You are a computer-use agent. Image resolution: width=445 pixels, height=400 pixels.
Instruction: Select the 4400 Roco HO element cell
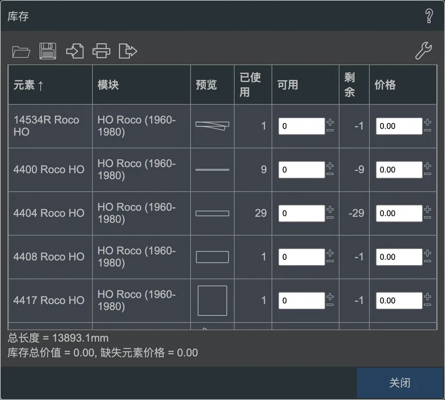tap(50, 170)
